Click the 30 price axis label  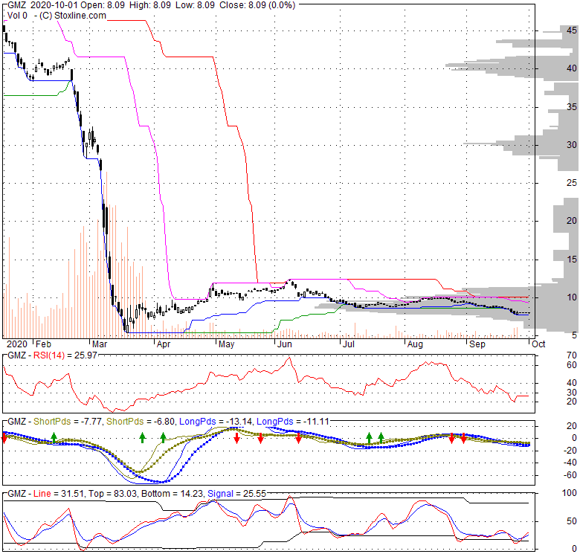572,145
